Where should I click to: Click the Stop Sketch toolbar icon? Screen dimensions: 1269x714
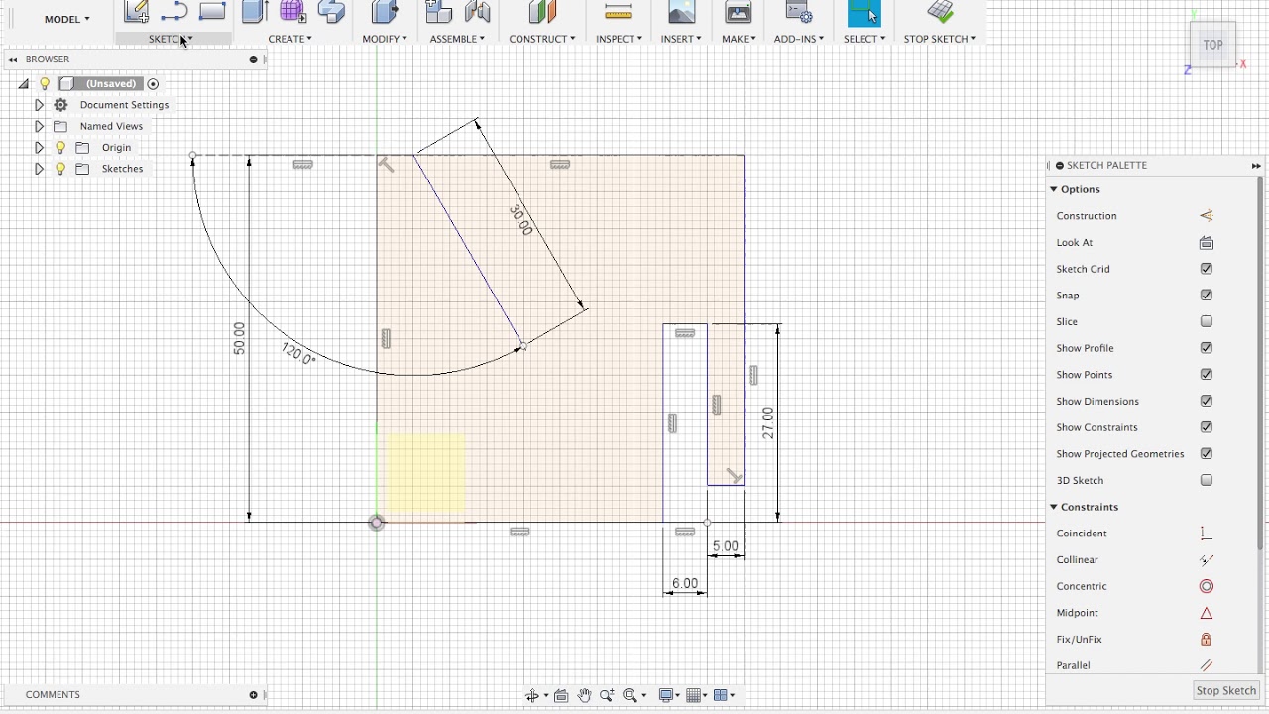pos(940,12)
